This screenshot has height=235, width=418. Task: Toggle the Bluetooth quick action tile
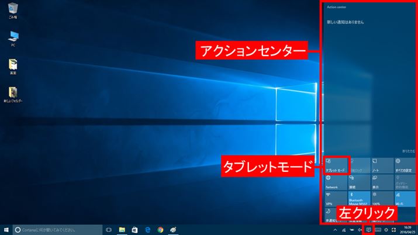pyautogui.click(x=358, y=198)
